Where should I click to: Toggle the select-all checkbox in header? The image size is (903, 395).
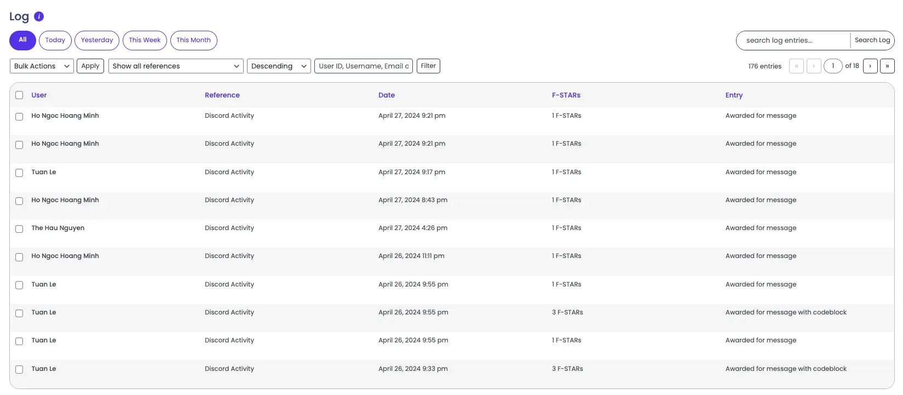(19, 95)
